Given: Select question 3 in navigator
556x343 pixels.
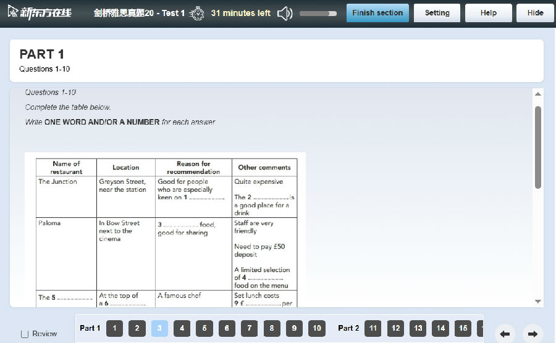Looking at the screenshot, I should (159, 328).
